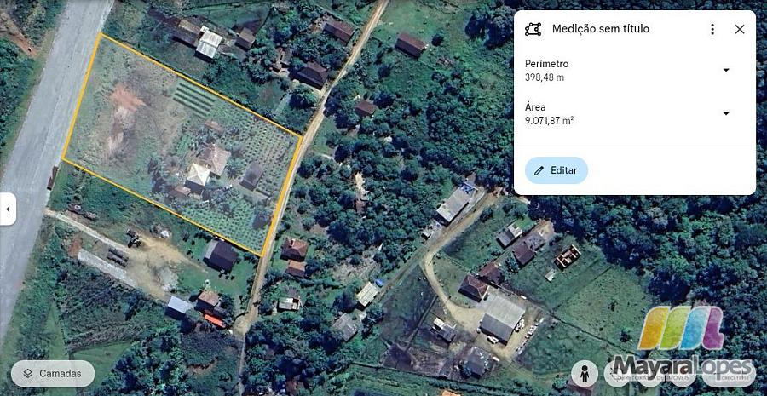Close the Medição sem título panel
This screenshot has width=767, height=396.
pos(740,29)
